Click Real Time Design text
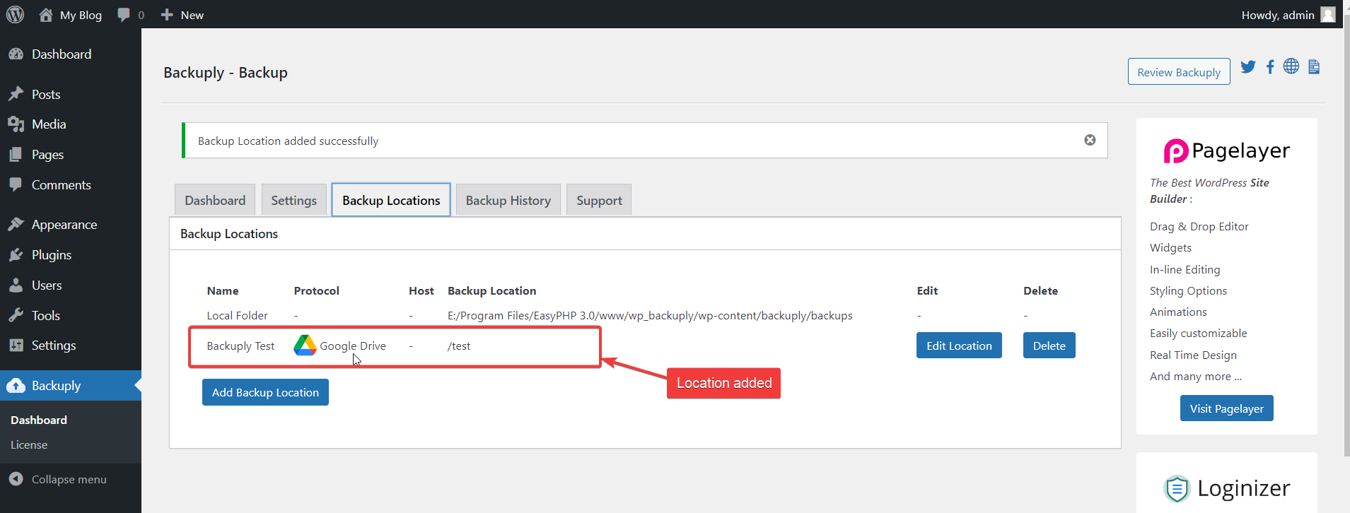This screenshot has height=513, width=1350. click(x=1193, y=355)
